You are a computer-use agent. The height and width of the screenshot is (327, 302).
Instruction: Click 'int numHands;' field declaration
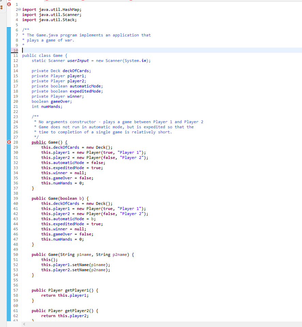(47, 107)
